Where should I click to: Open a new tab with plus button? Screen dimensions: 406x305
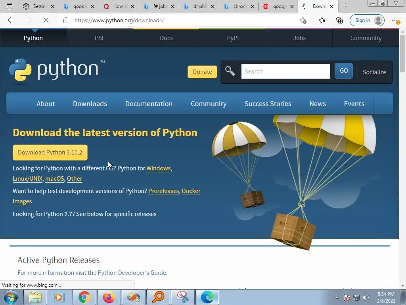[345, 6]
